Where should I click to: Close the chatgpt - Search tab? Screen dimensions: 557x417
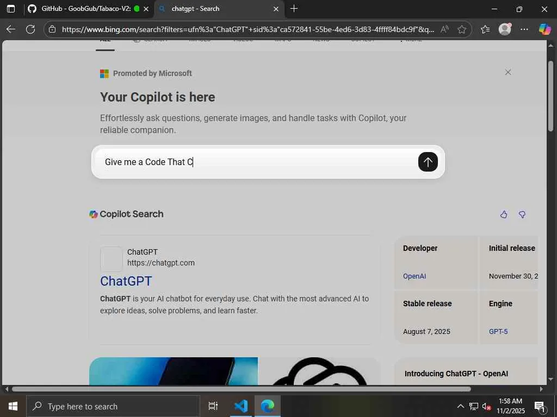(x=276, y=9)
